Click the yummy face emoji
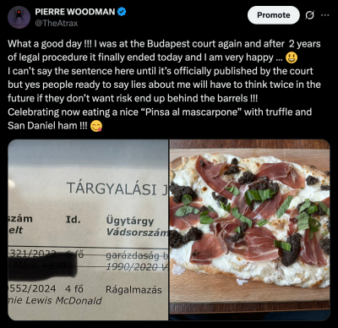Screen dimensions: 338x328 tap(96, 126)
